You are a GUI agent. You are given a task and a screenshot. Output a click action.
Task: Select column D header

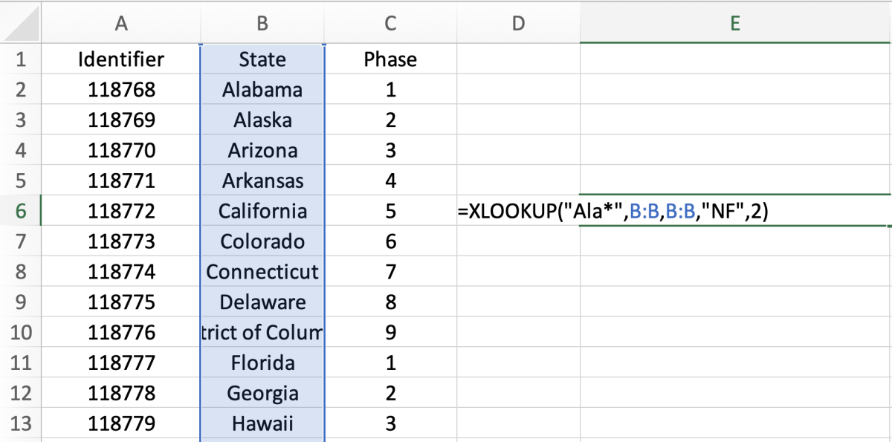[518, 23]
